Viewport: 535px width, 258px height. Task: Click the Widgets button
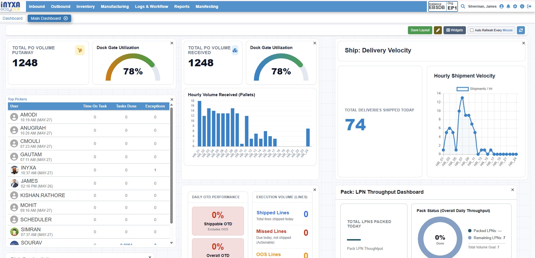(455, 30)
